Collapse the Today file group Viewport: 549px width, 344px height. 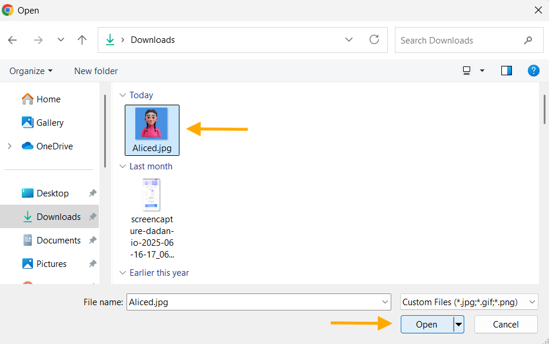tap(123, 95)
